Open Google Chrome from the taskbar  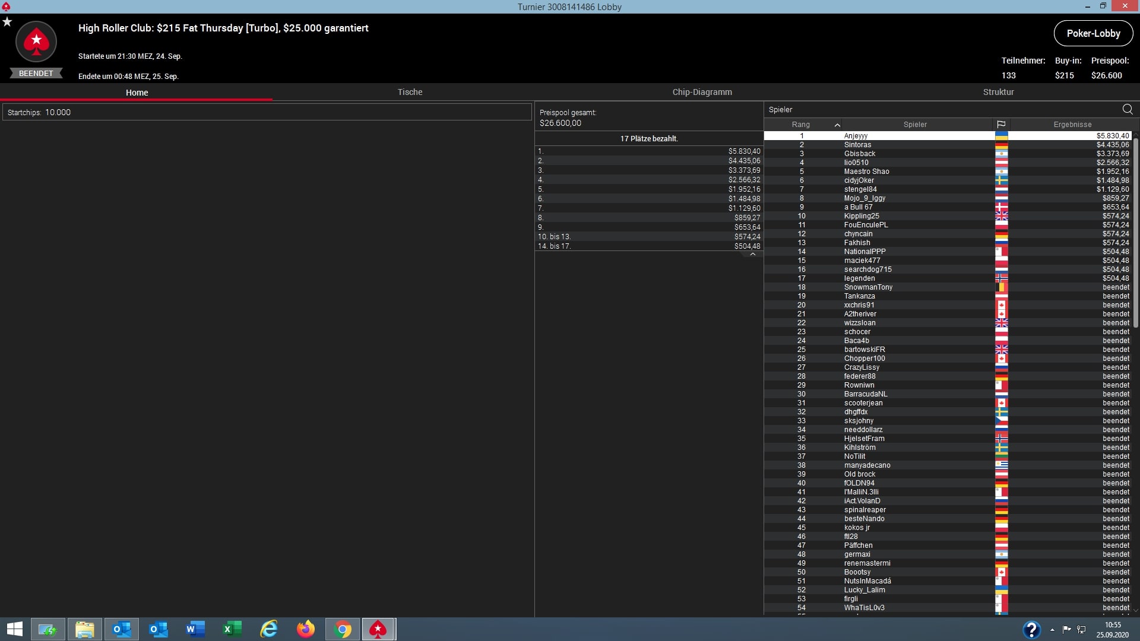coord(343,629)
